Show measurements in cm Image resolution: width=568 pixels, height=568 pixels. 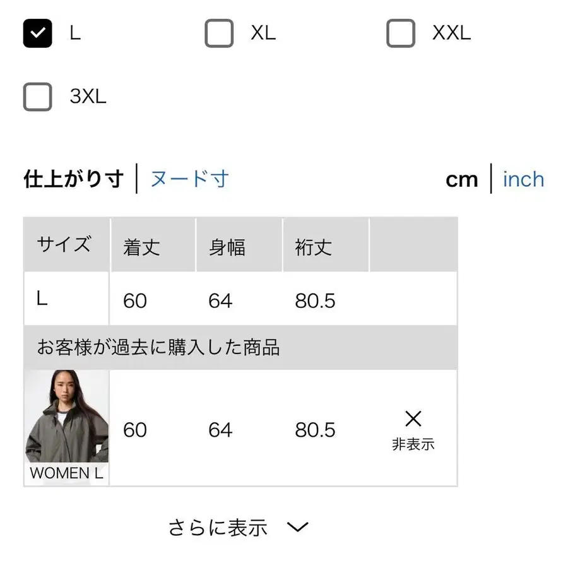[461, 180]
